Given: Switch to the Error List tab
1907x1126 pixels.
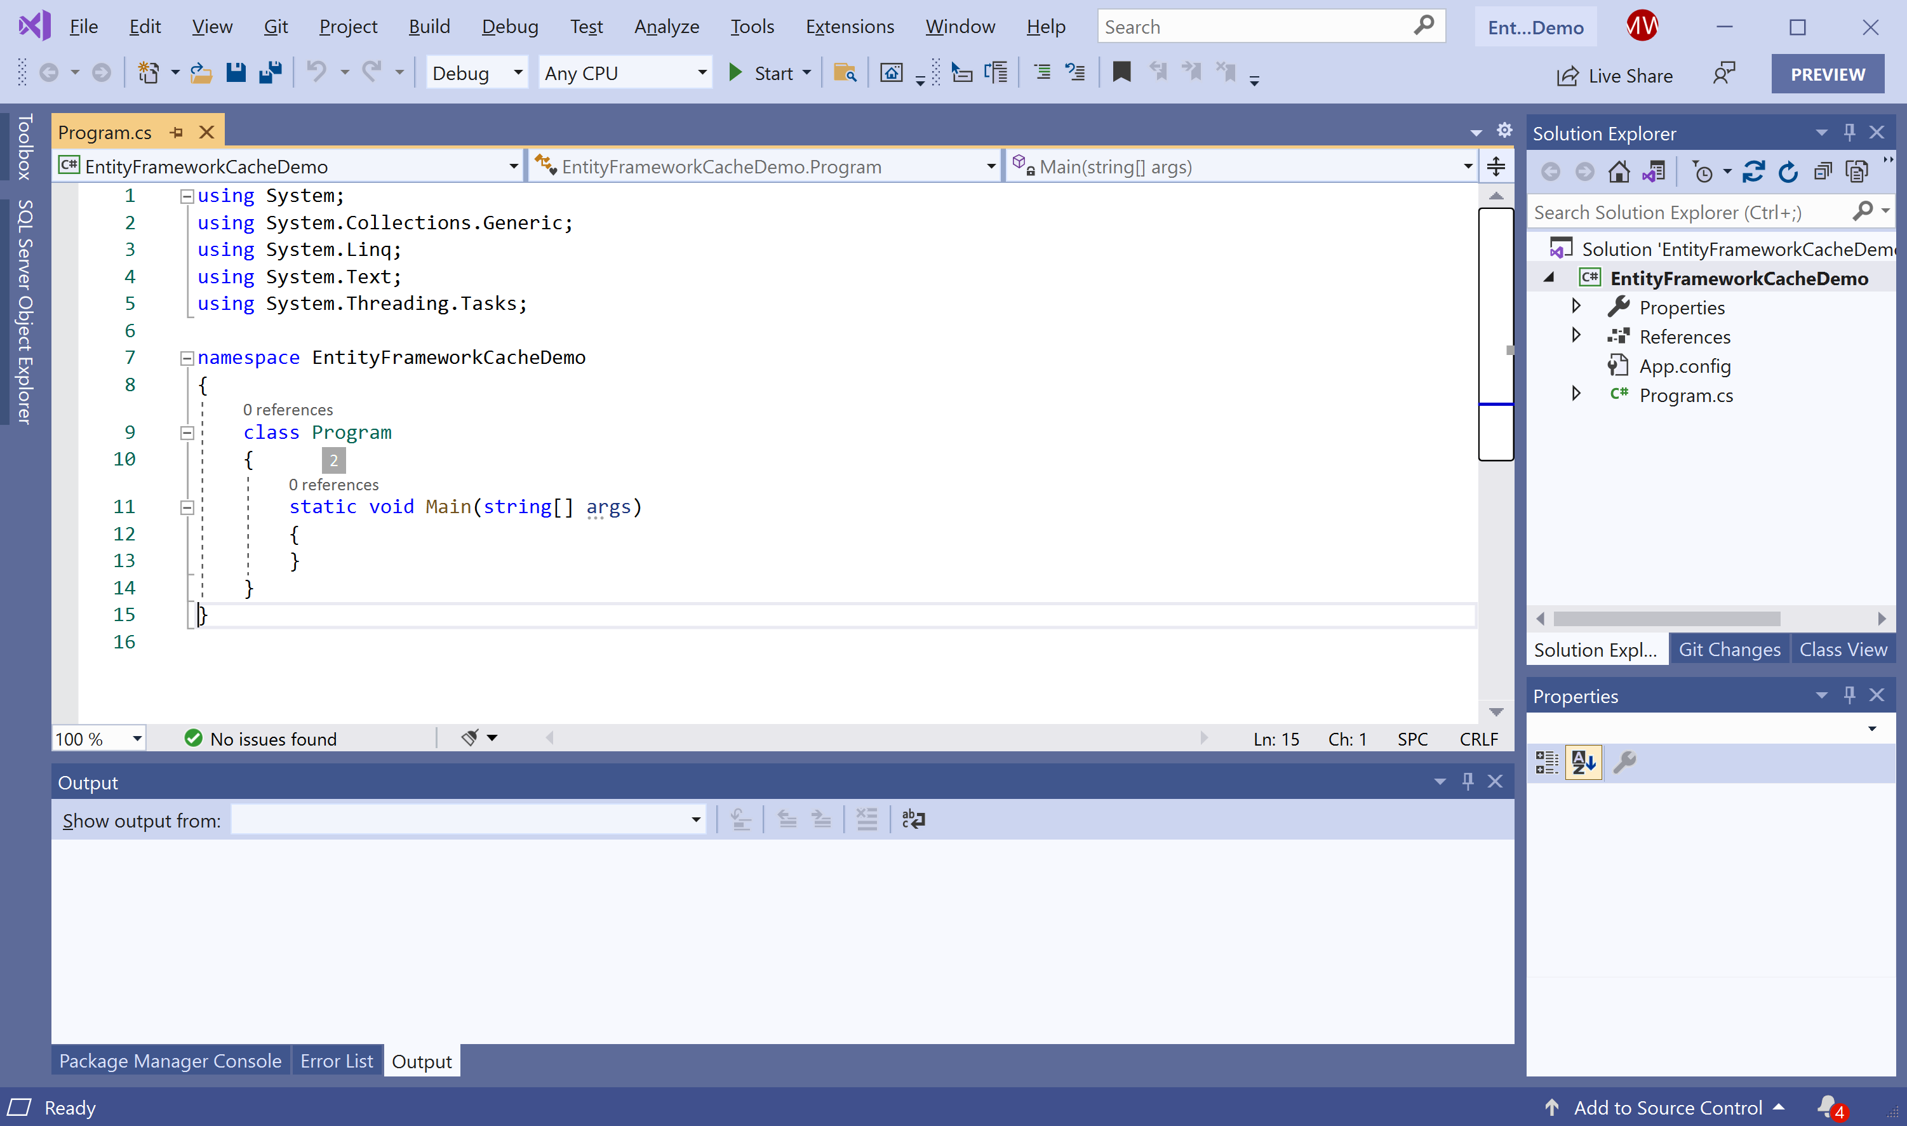Looking at the screenshot, I should [336, 1061].
